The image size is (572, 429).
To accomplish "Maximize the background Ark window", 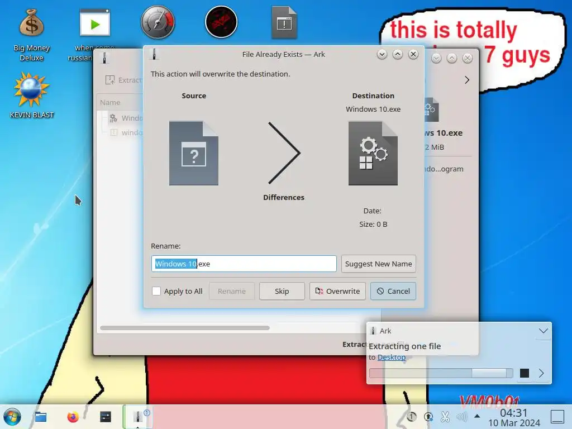I will (x=452, y=58).
